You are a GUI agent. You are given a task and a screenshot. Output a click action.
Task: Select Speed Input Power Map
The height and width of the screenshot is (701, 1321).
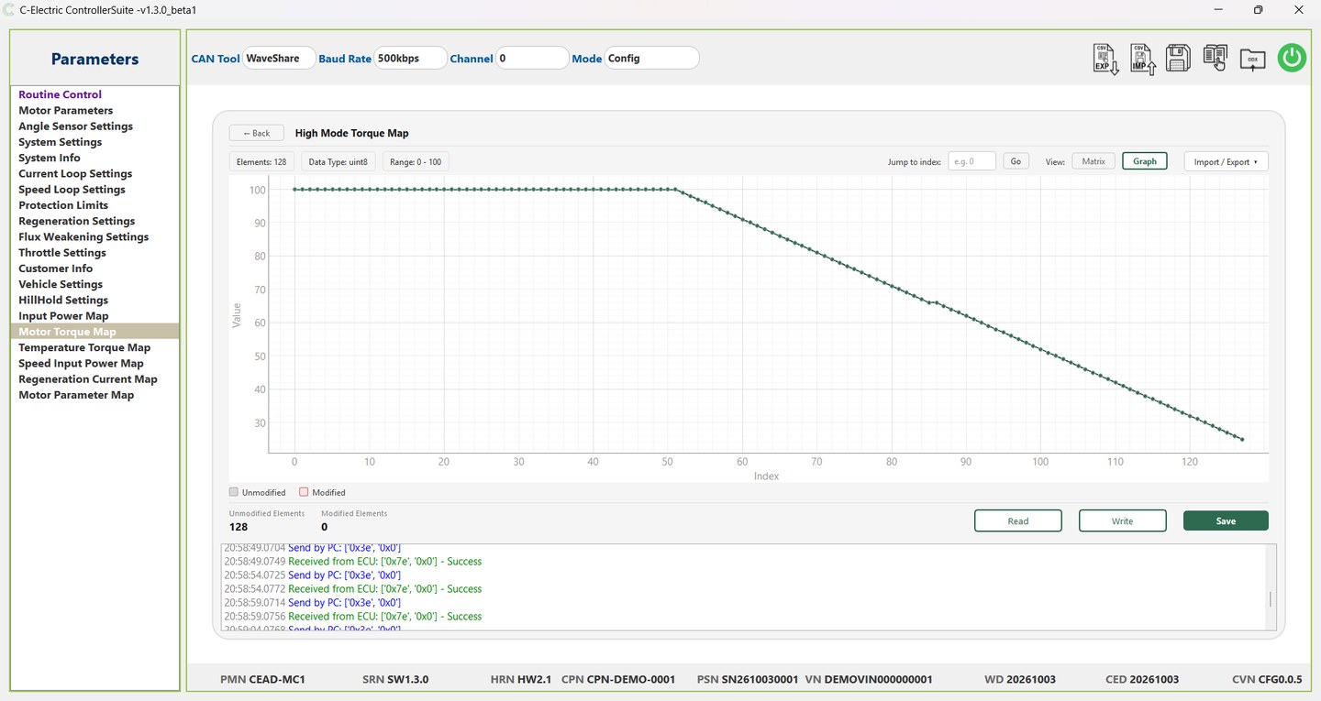click(x=82, y=363)
